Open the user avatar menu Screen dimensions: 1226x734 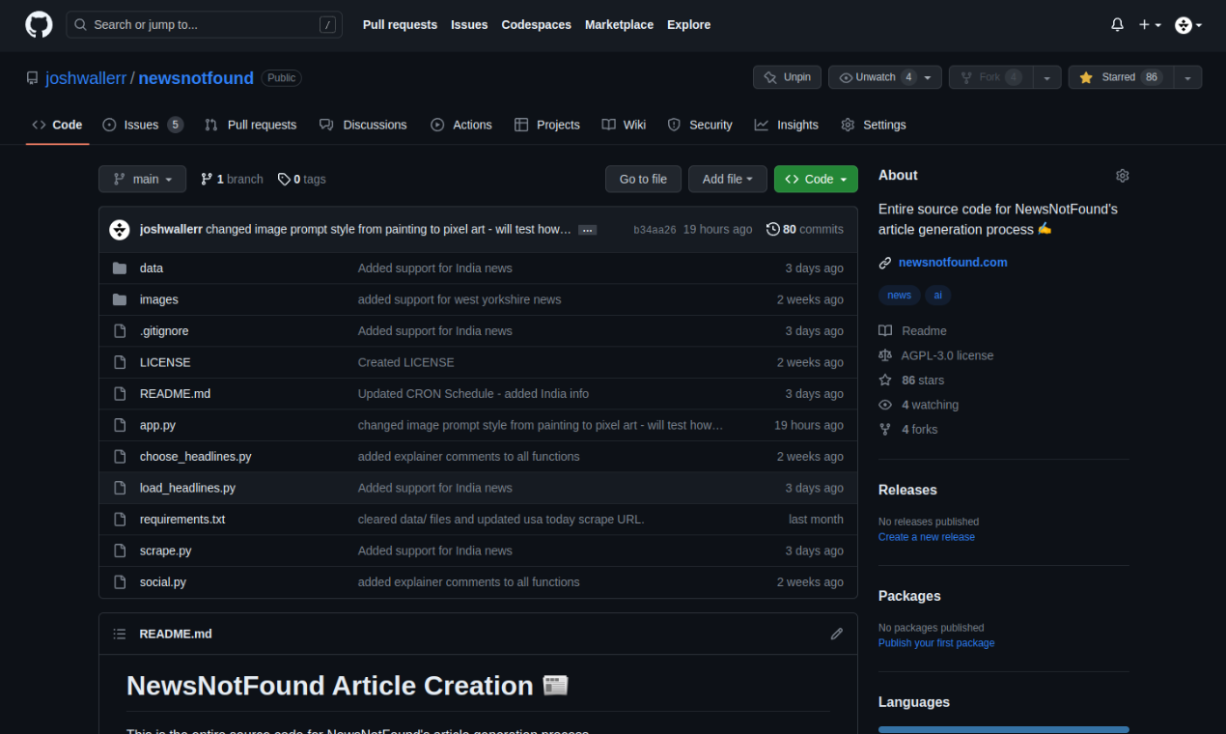point(1188,25)
